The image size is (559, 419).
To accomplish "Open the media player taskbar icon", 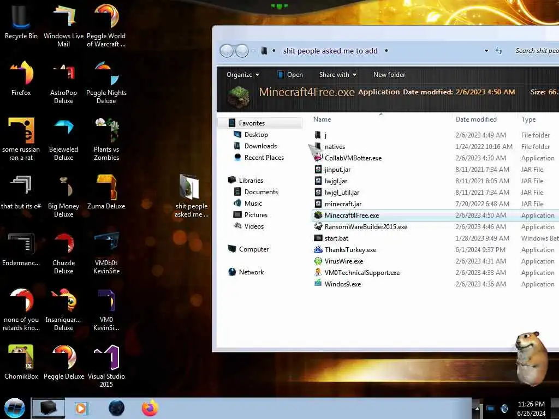I will (81, 408).
